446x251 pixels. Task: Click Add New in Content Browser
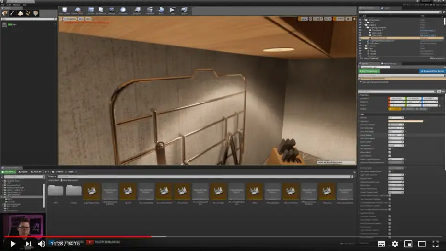pyautogui.click(x=9, y=172)
